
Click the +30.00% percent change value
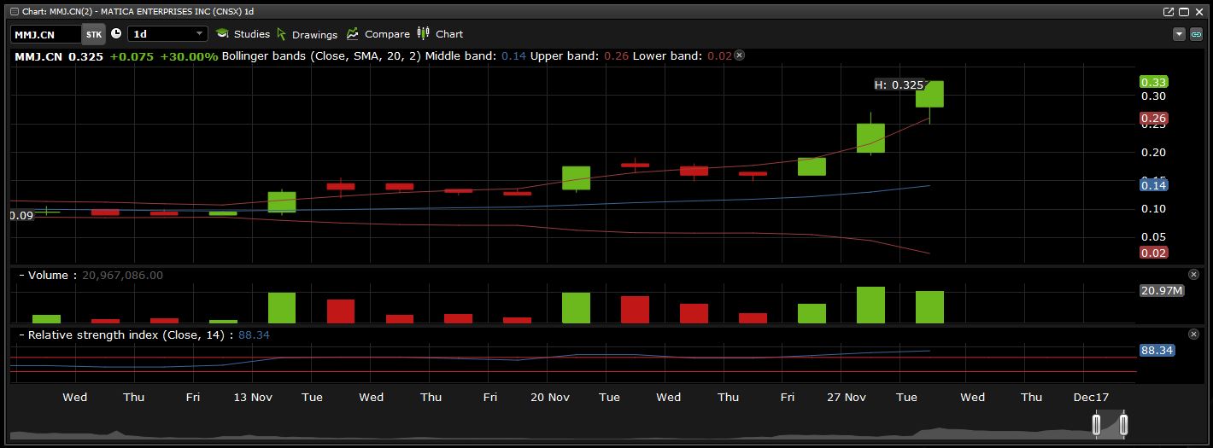[189, 56]
